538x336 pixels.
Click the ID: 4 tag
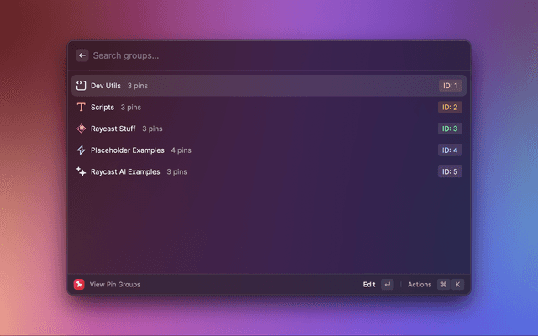(450, 150)
